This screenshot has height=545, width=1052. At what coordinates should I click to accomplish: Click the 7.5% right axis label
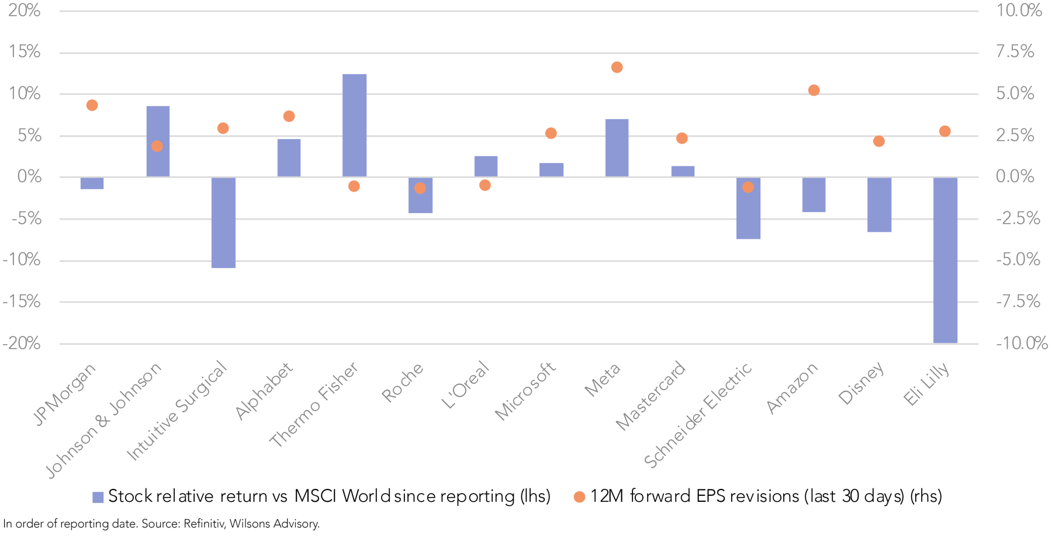[x=1015, y=52]
